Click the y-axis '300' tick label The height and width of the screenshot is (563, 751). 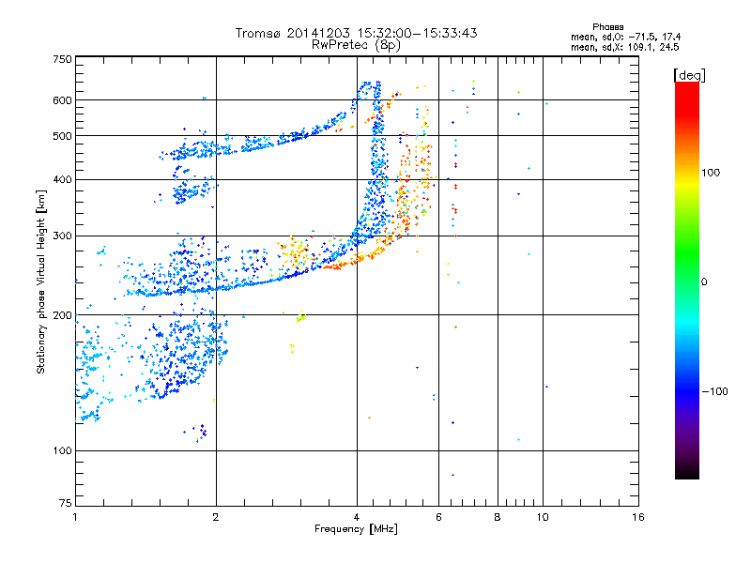click(62, 236)
